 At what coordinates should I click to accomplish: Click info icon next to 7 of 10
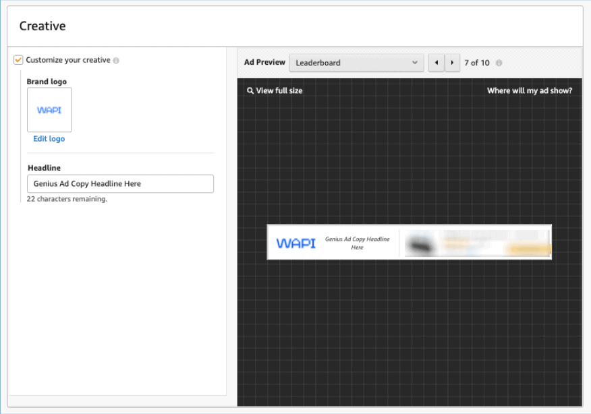coord(499,63)
